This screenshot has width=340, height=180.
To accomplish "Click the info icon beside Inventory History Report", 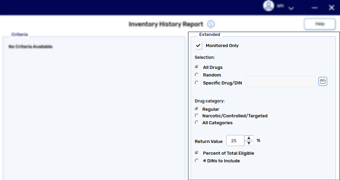I will click(x=211, y=24).
